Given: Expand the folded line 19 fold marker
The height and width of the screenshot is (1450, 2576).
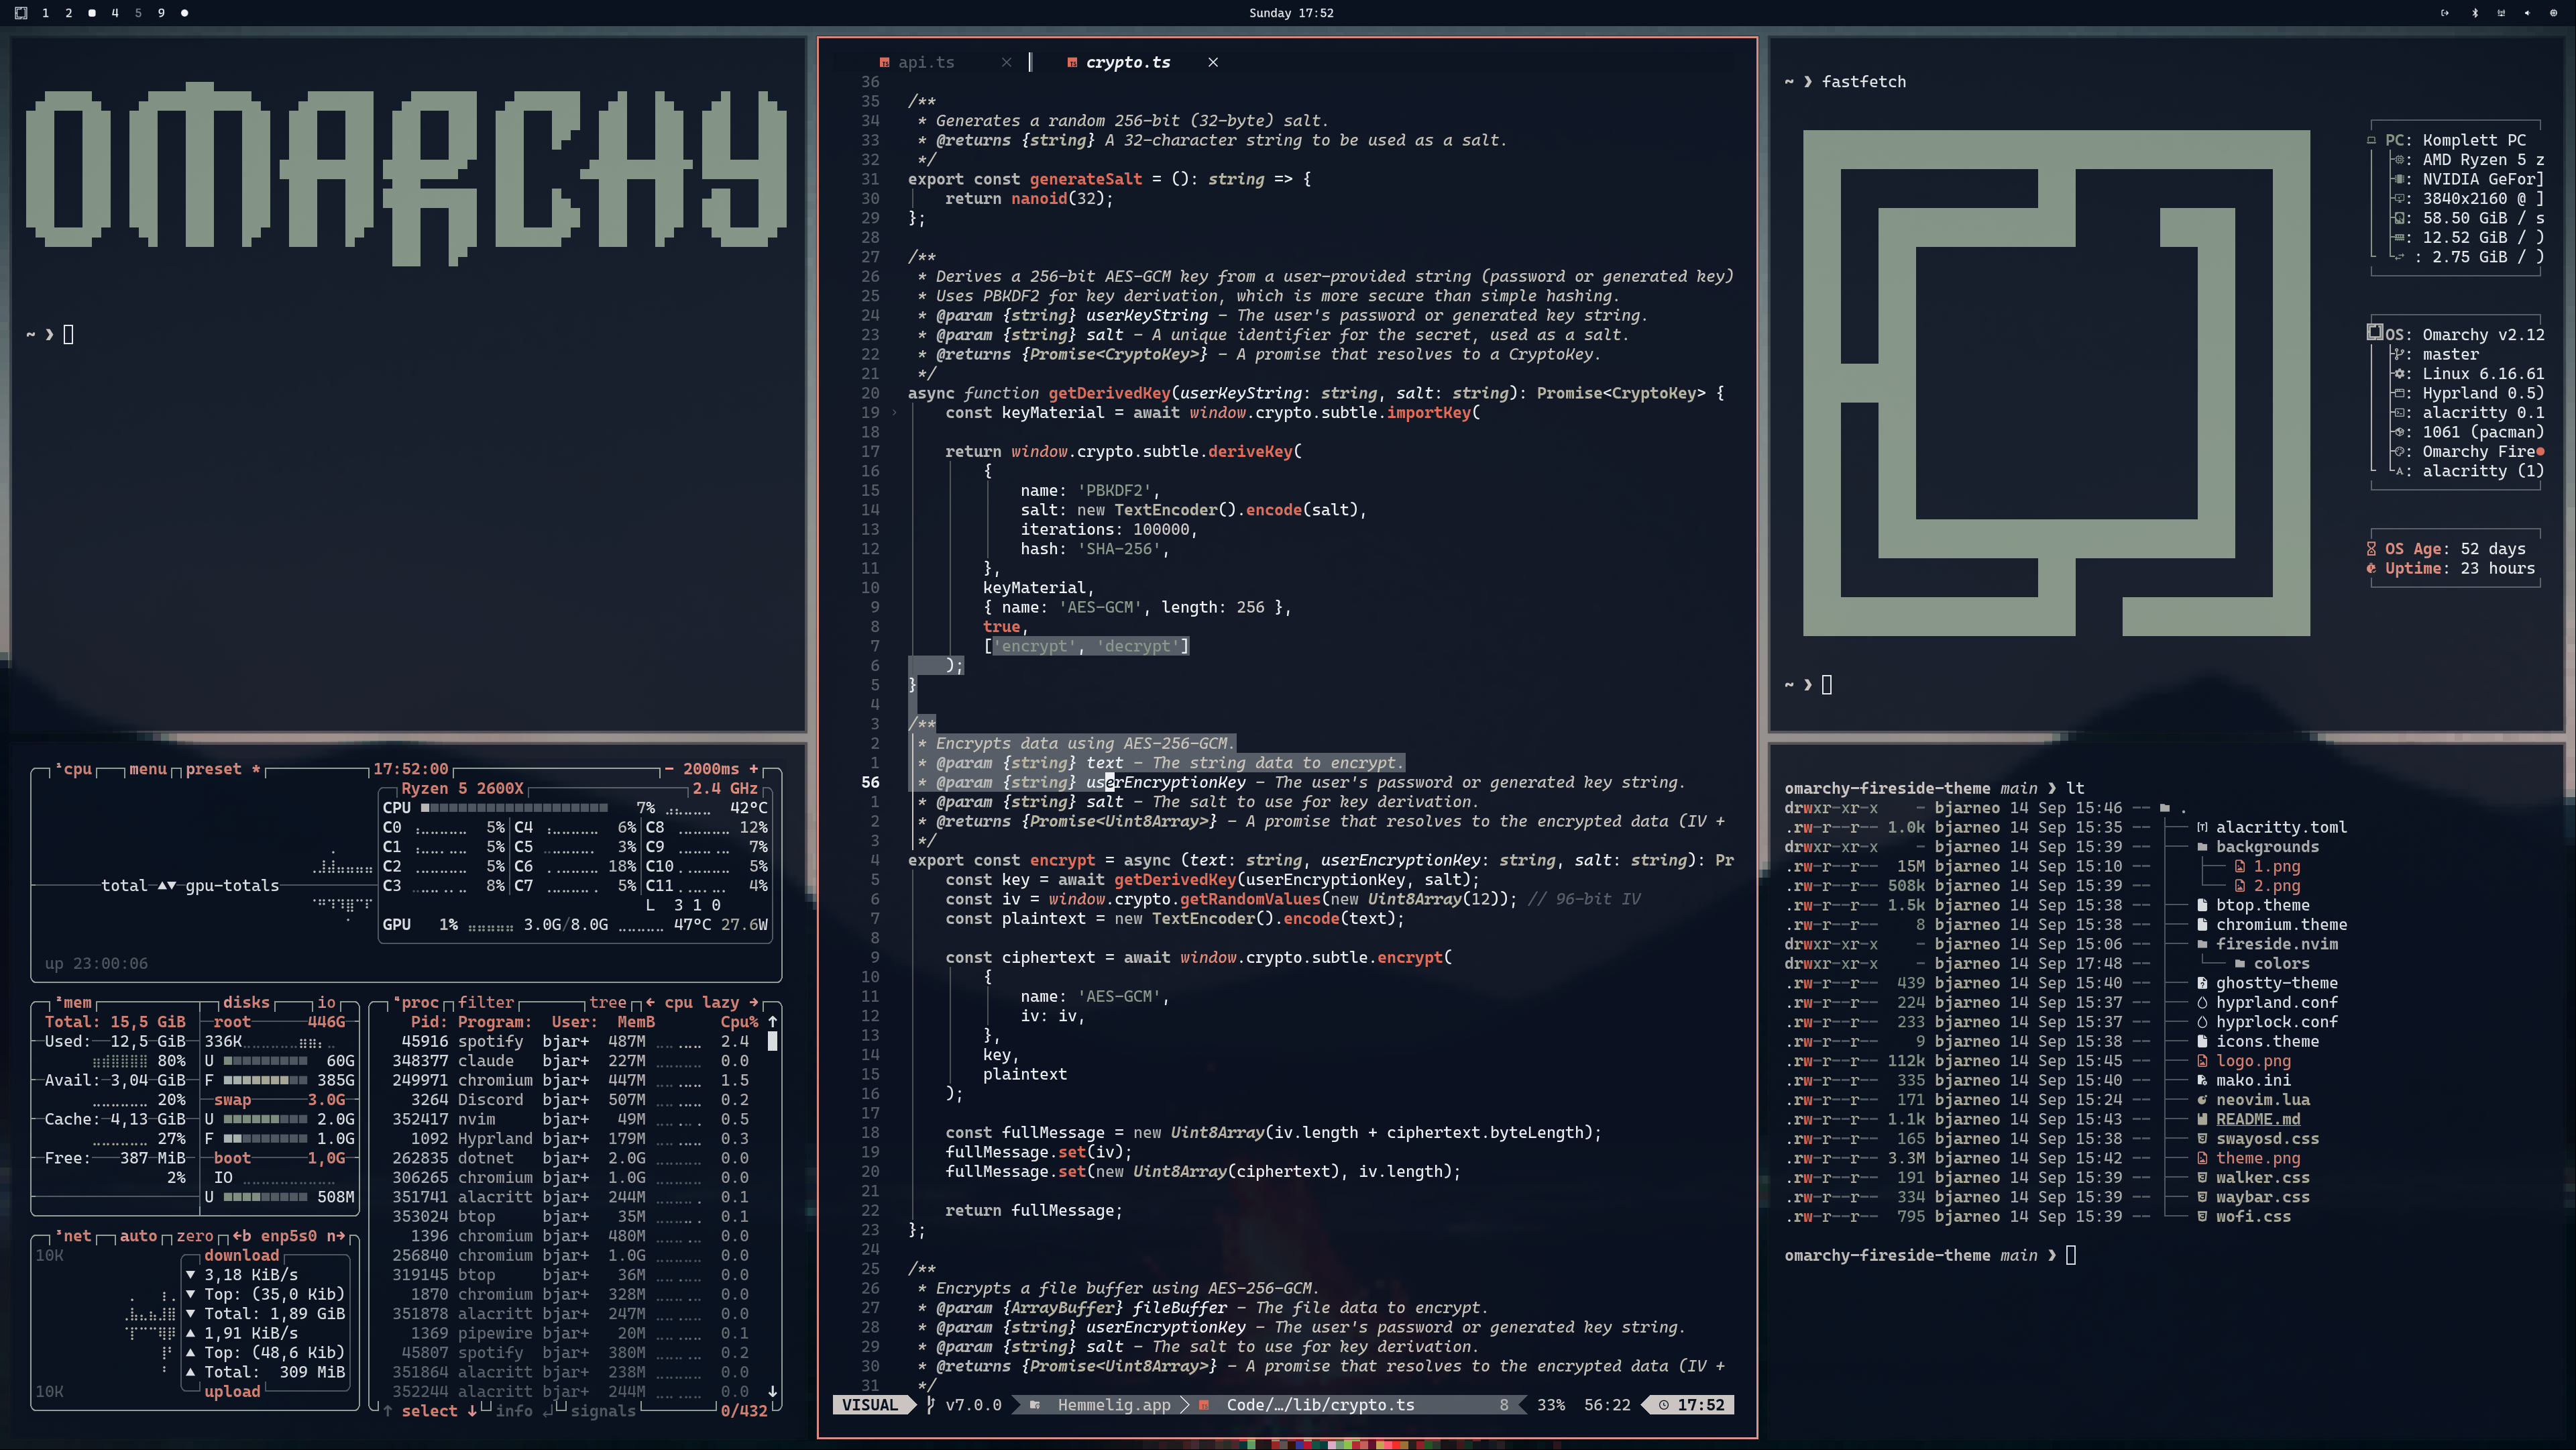Looking at the screenshot, I should coord(894,412).
